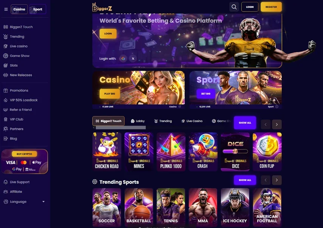Click the search magnifier icon

(x=234, y=7)
